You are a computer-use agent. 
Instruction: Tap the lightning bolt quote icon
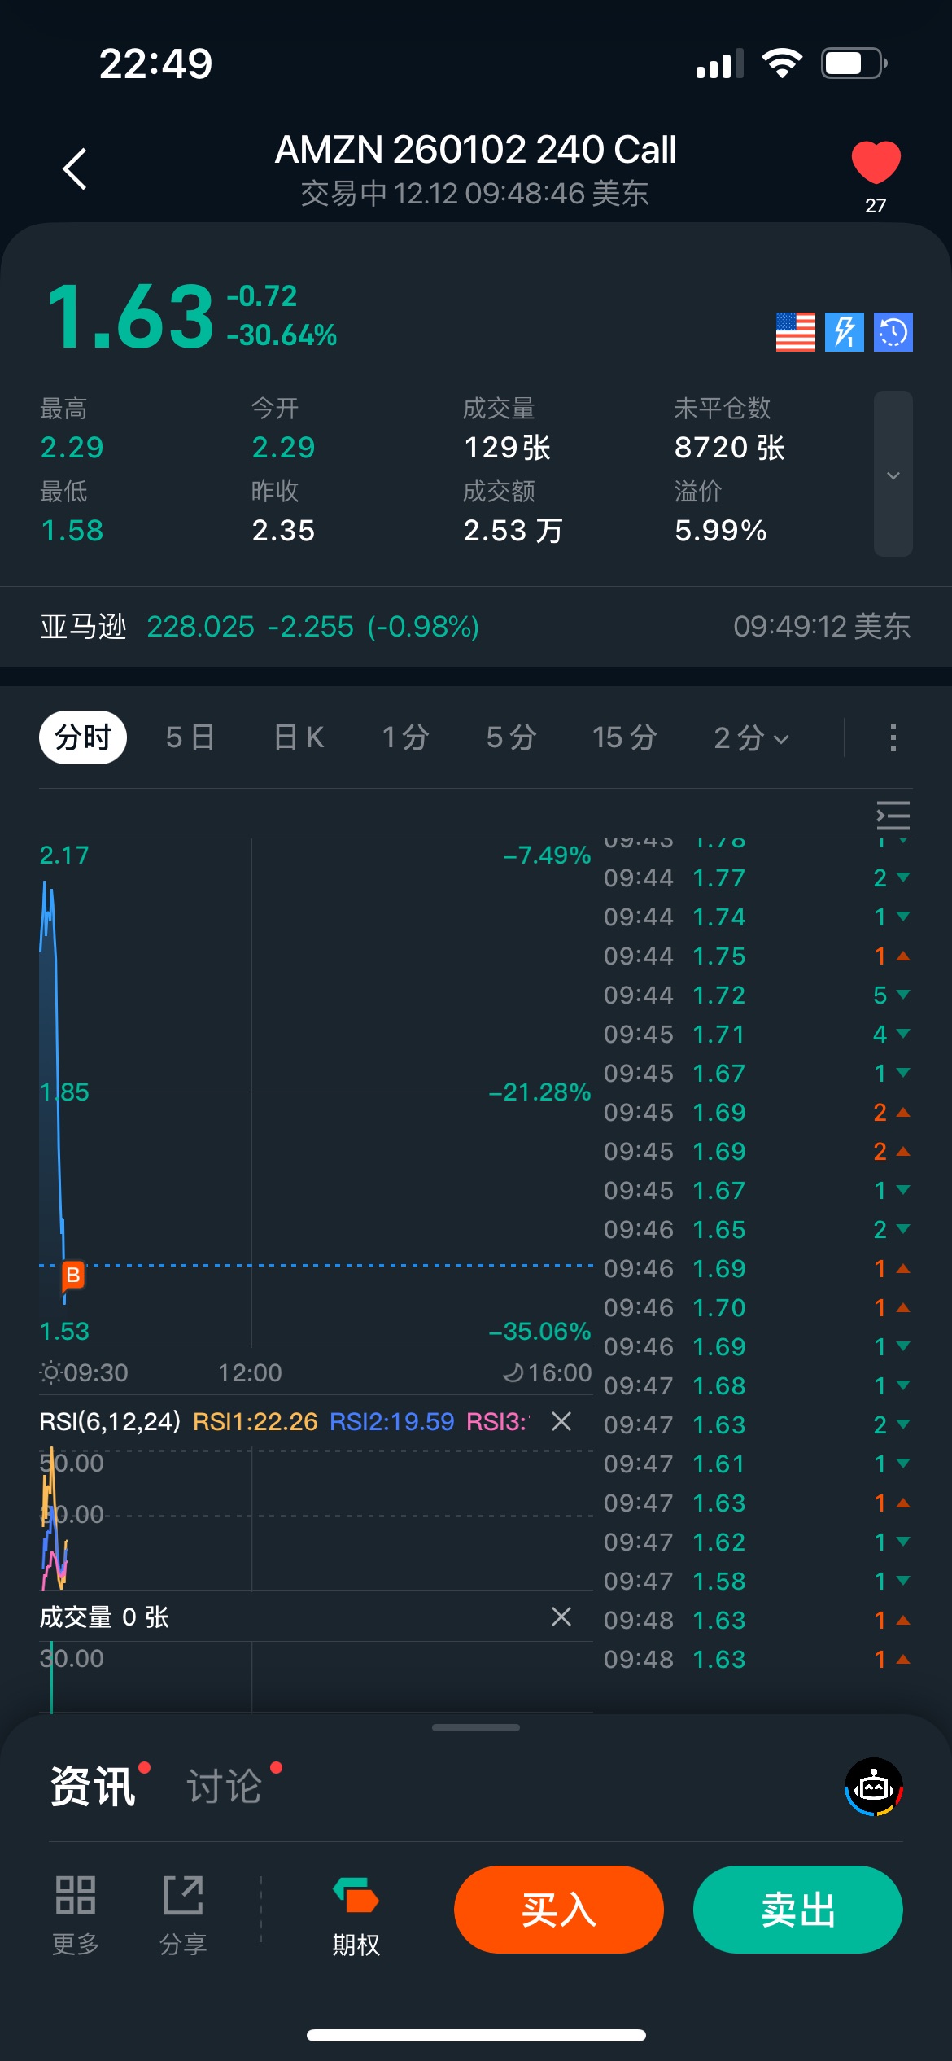coord(844,332)
